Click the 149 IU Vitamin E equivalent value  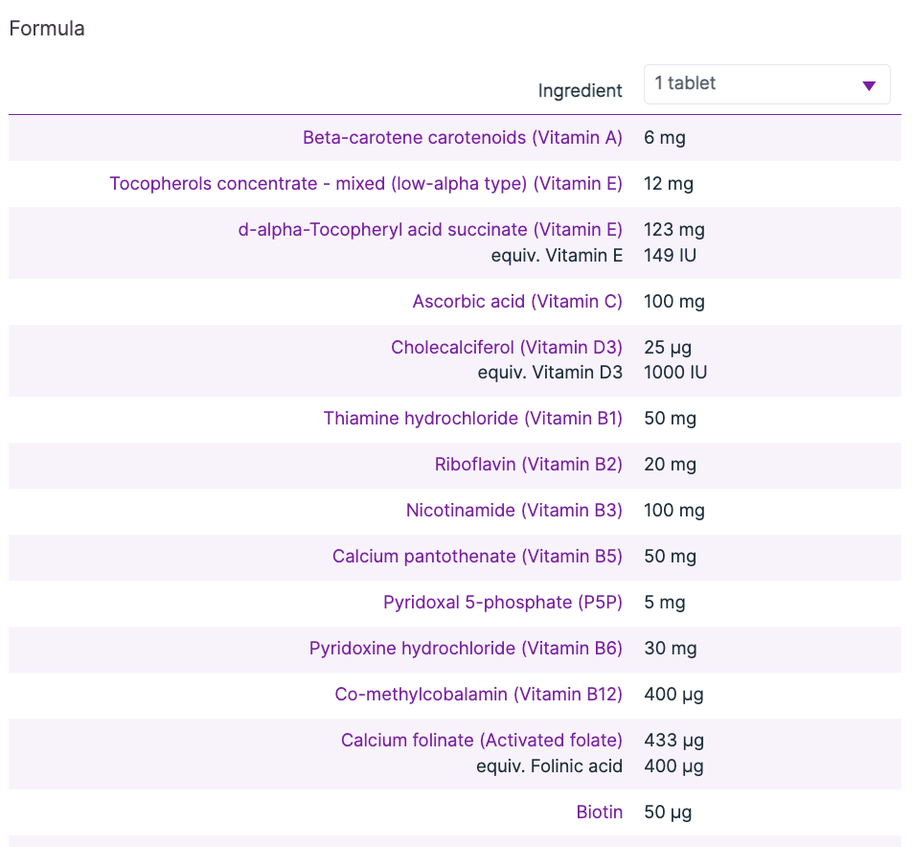670,255
